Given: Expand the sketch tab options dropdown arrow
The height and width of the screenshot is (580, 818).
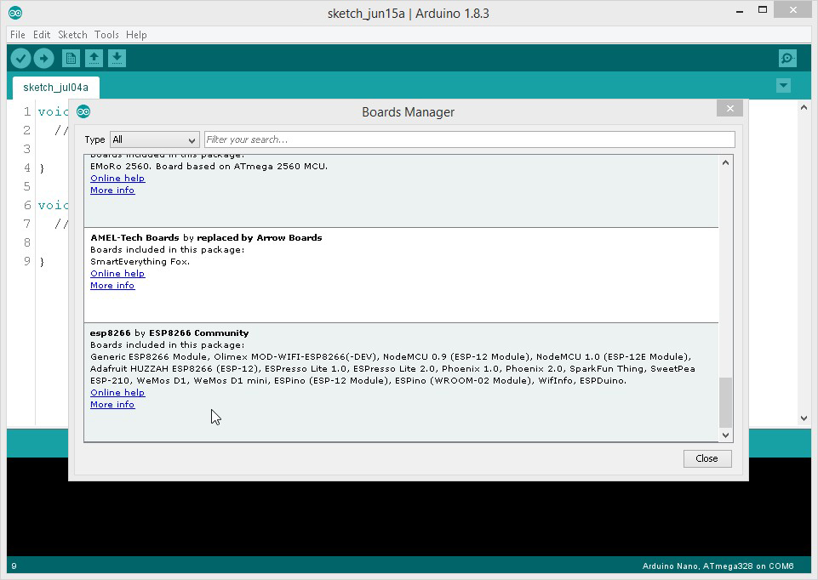Looking at the screenshot, I should [x=783, y=86].
